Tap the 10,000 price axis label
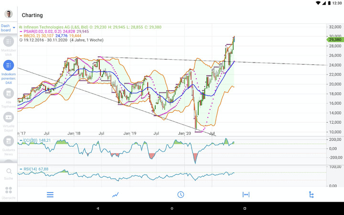This screenshot has width=344, height=215. [335, 132]
